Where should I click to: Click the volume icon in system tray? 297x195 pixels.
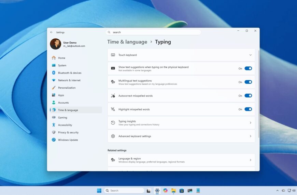click(294, 191)
